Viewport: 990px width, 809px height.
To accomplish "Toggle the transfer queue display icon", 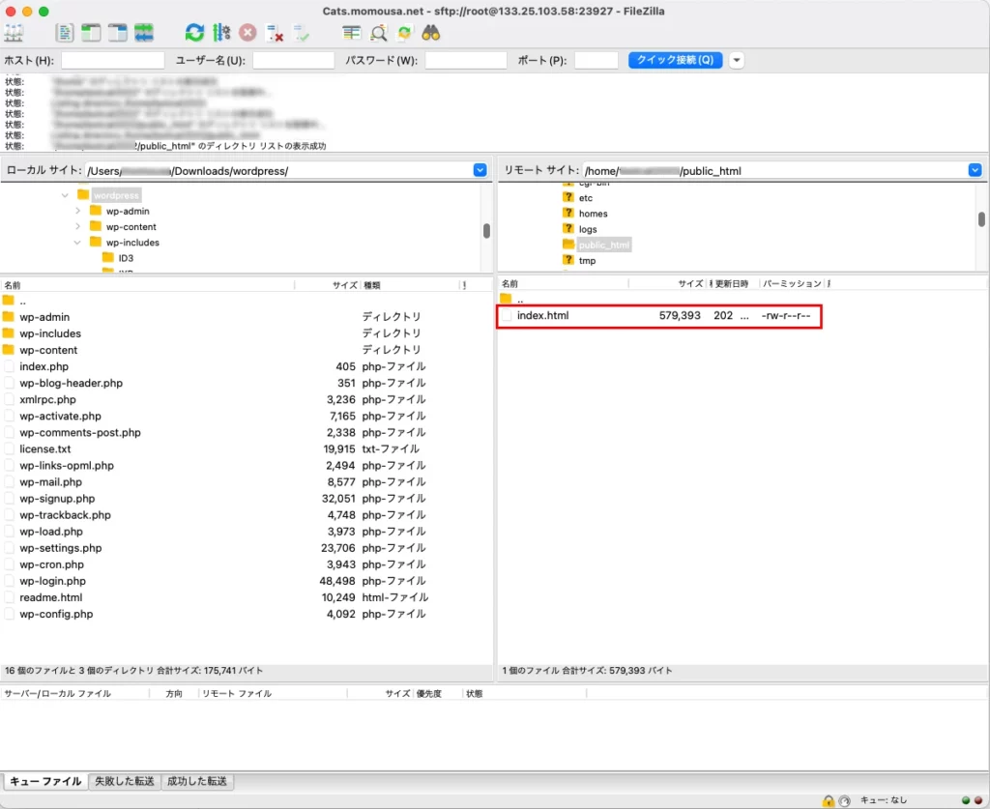I will tap(144, 33).
